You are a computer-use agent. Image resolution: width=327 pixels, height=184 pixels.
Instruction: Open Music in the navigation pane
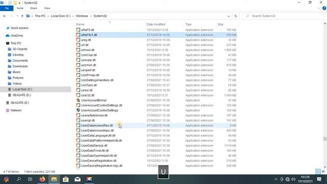pos(16,72)
